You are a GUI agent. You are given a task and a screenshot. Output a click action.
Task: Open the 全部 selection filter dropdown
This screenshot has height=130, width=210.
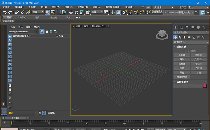tap(38, 12)
